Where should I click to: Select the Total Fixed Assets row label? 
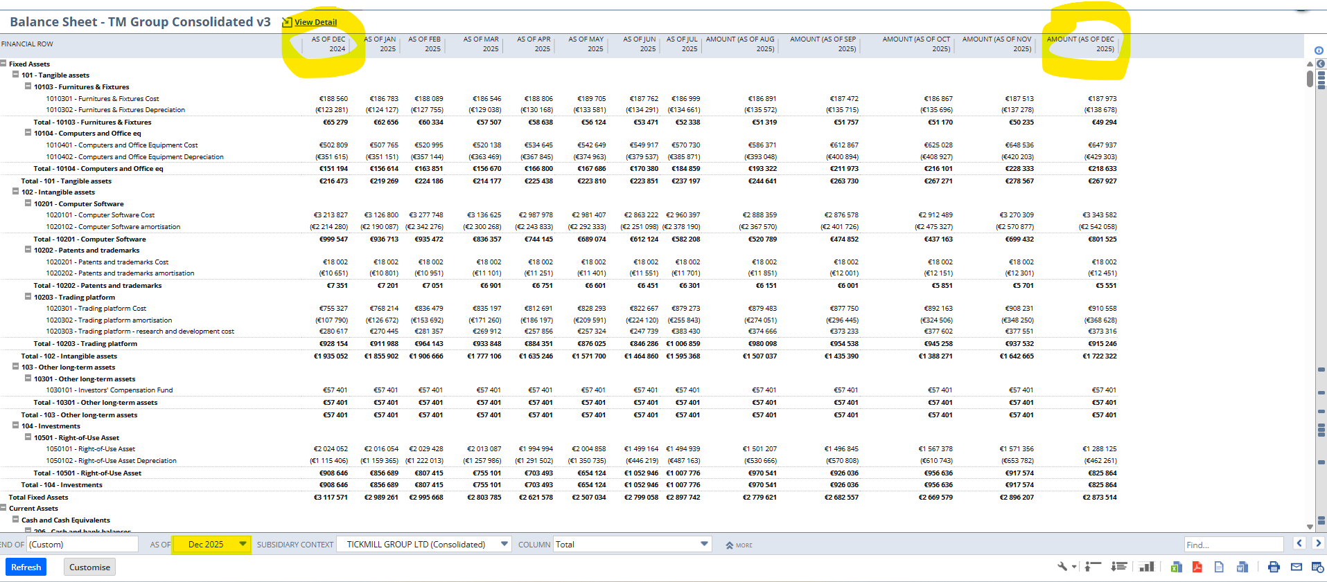point(38,497)
